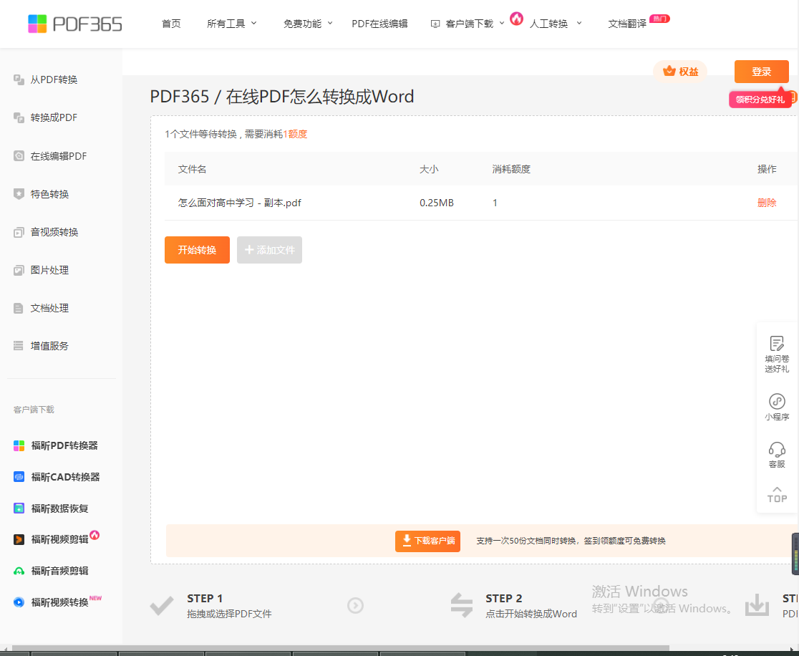Open the 福昕数据恢复 download link
Screen dimensions: 799x656
click(x=59, y=508)
